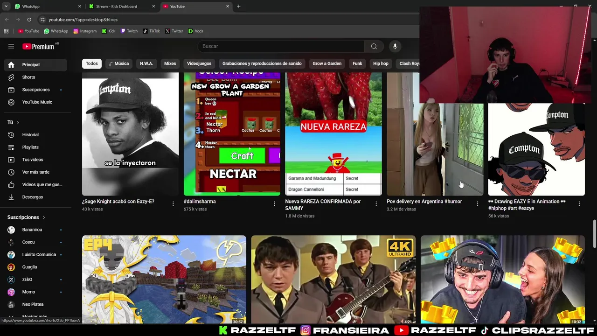This screenshot has width=597, height=336.
Task: Open Kick bookmark in bookmarks bar
Action: 108,31
